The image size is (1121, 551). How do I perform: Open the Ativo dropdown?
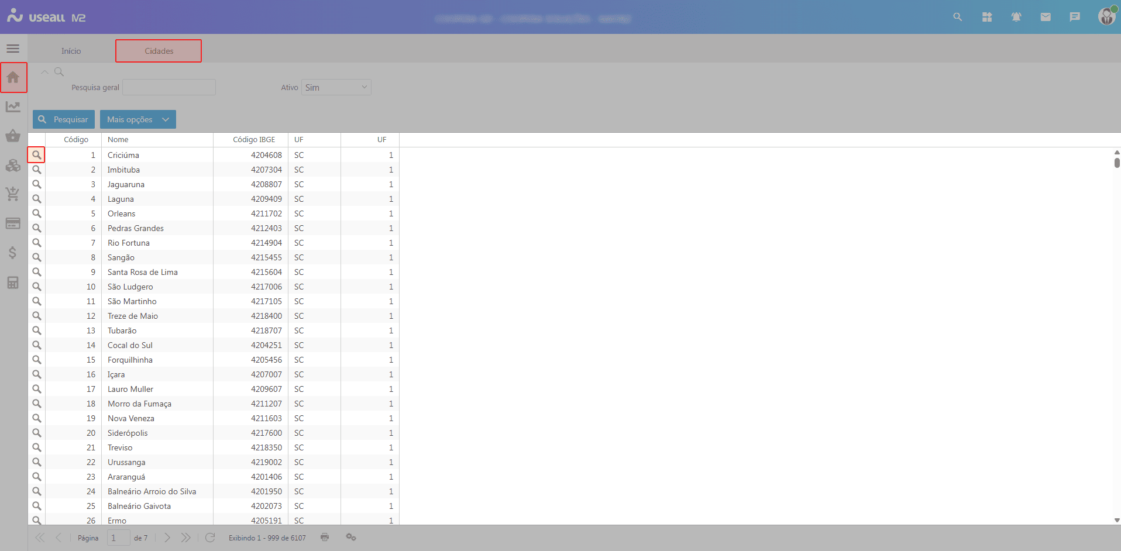(x=336, y=87)
